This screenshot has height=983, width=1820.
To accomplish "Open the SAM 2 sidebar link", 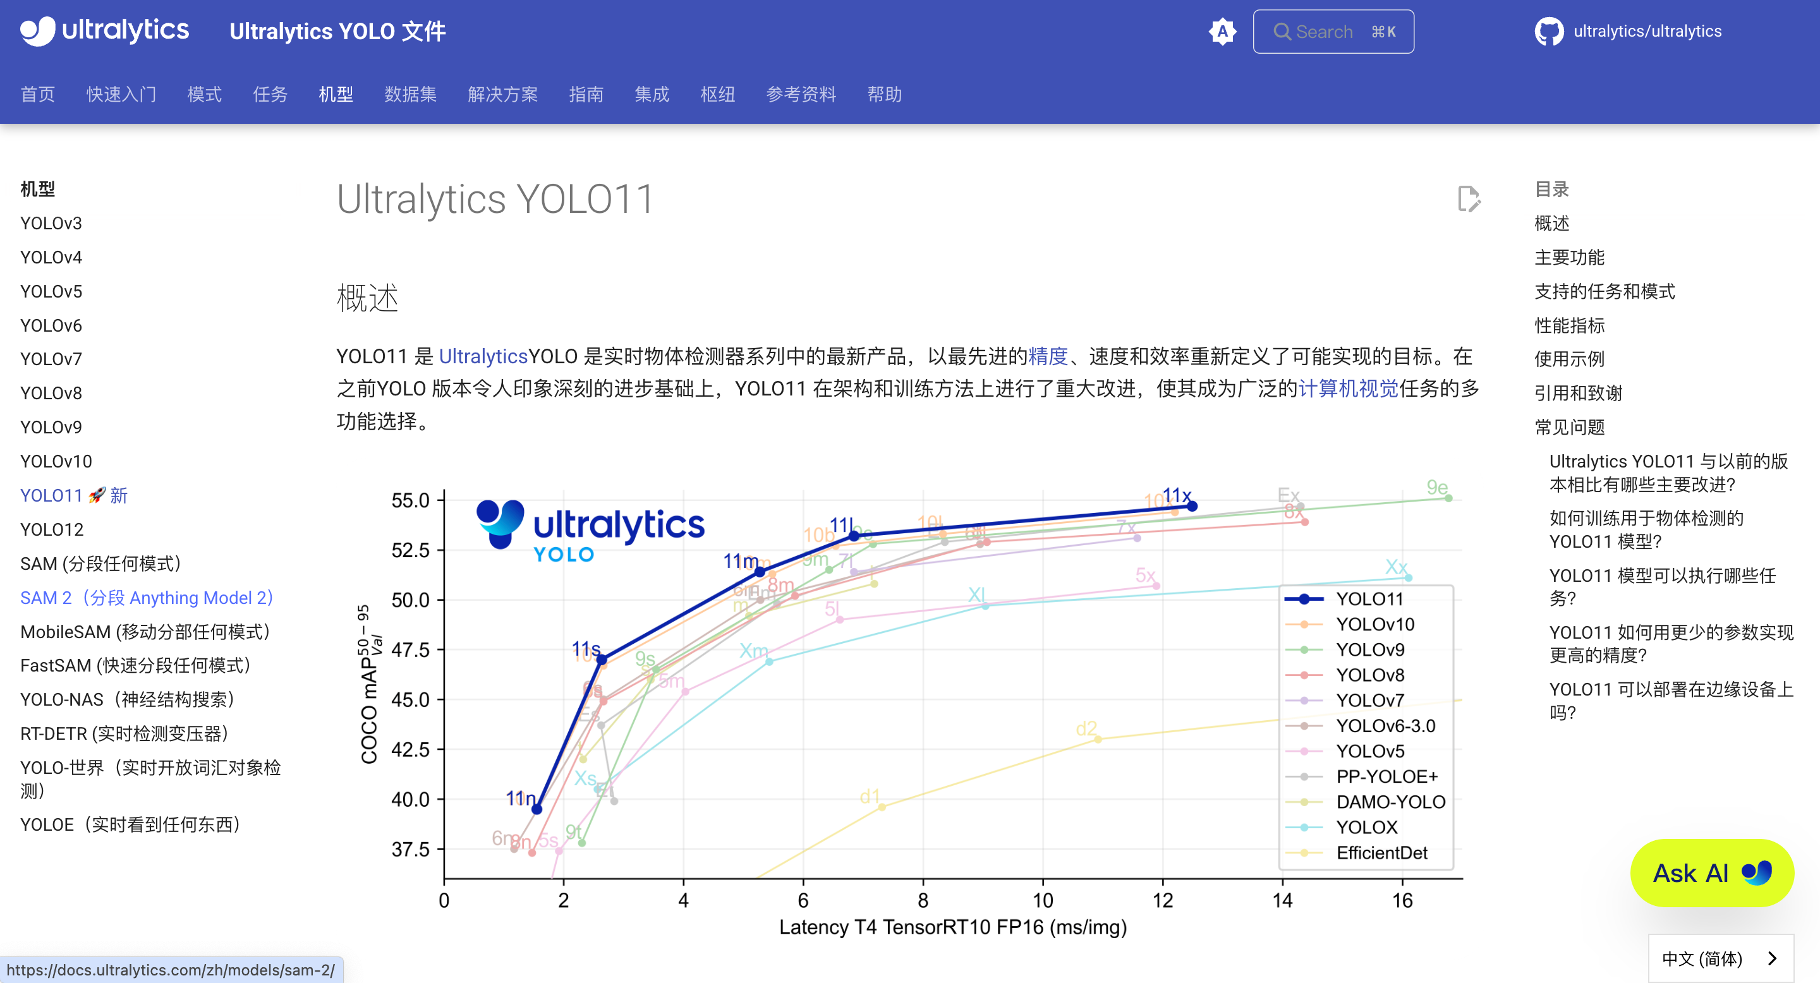I will tap(146, 598).
